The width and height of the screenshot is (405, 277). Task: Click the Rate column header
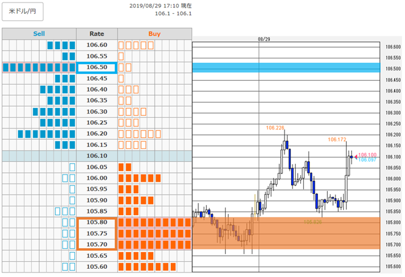[x=97, y=34]
